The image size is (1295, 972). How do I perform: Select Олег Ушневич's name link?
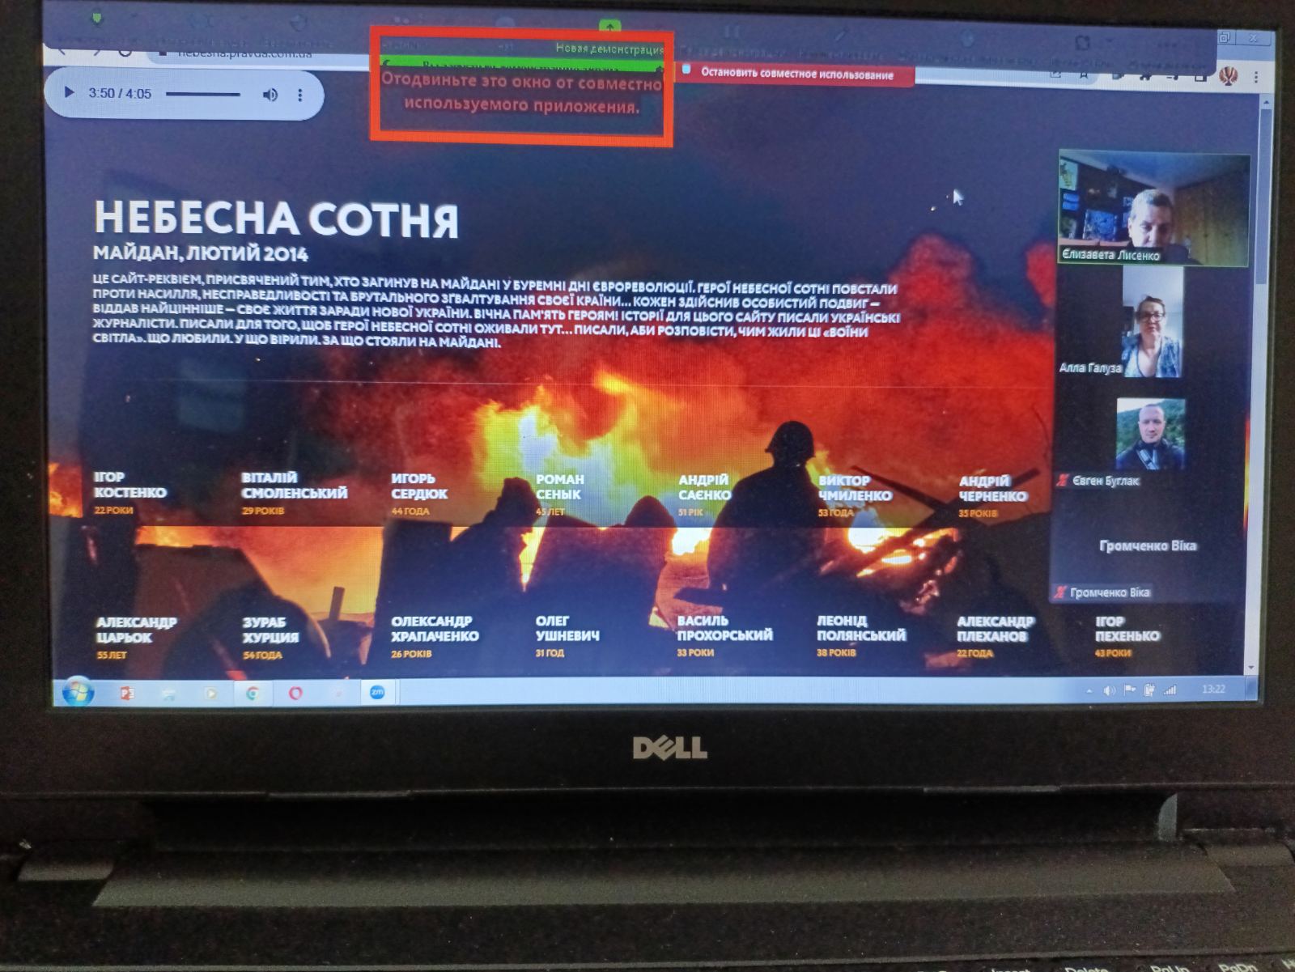(567, 628)
